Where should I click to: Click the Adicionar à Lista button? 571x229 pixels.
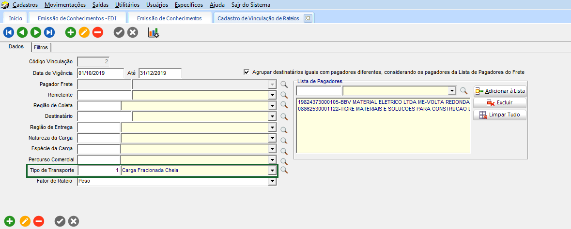pos(500,91)
